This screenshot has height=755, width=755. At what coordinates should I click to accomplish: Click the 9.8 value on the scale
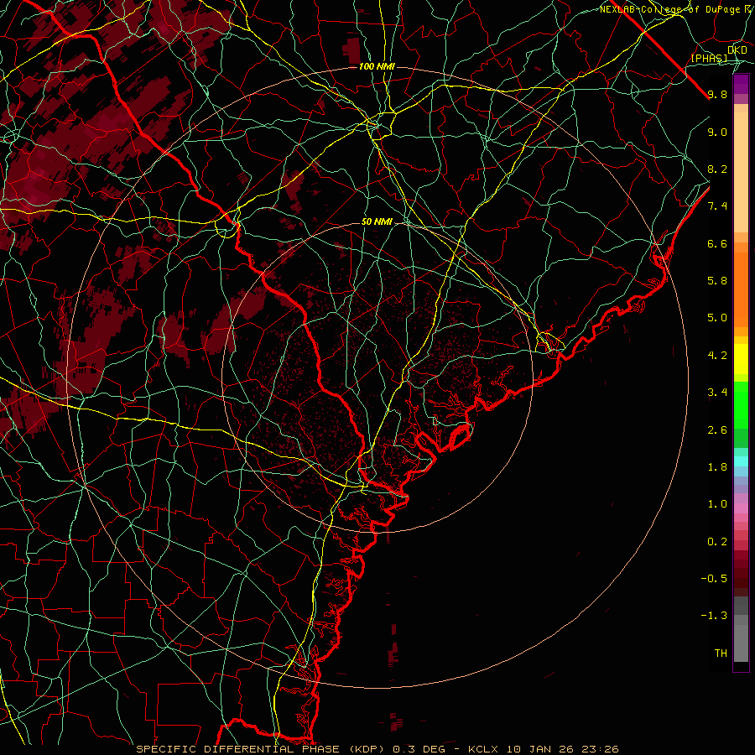click(717, 94)
